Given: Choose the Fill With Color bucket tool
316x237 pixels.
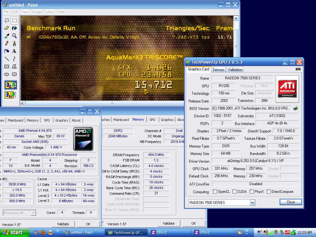Looking at the screenshot, I should (x=14, y=28).
